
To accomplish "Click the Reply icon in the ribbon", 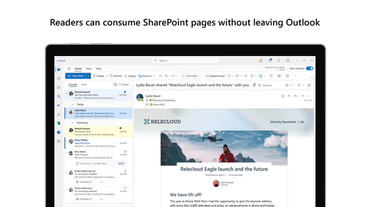I will [161, 76].
